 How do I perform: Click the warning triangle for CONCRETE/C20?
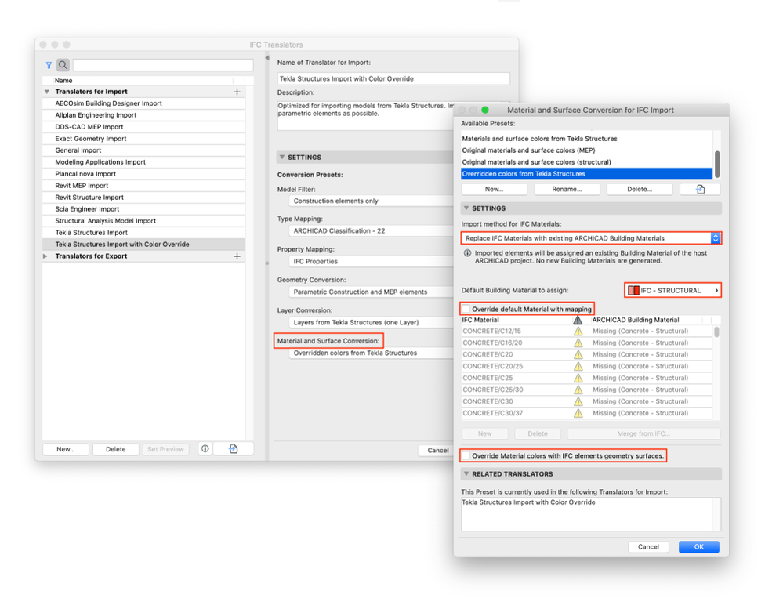pyautogui.click(x=578, y=354)
